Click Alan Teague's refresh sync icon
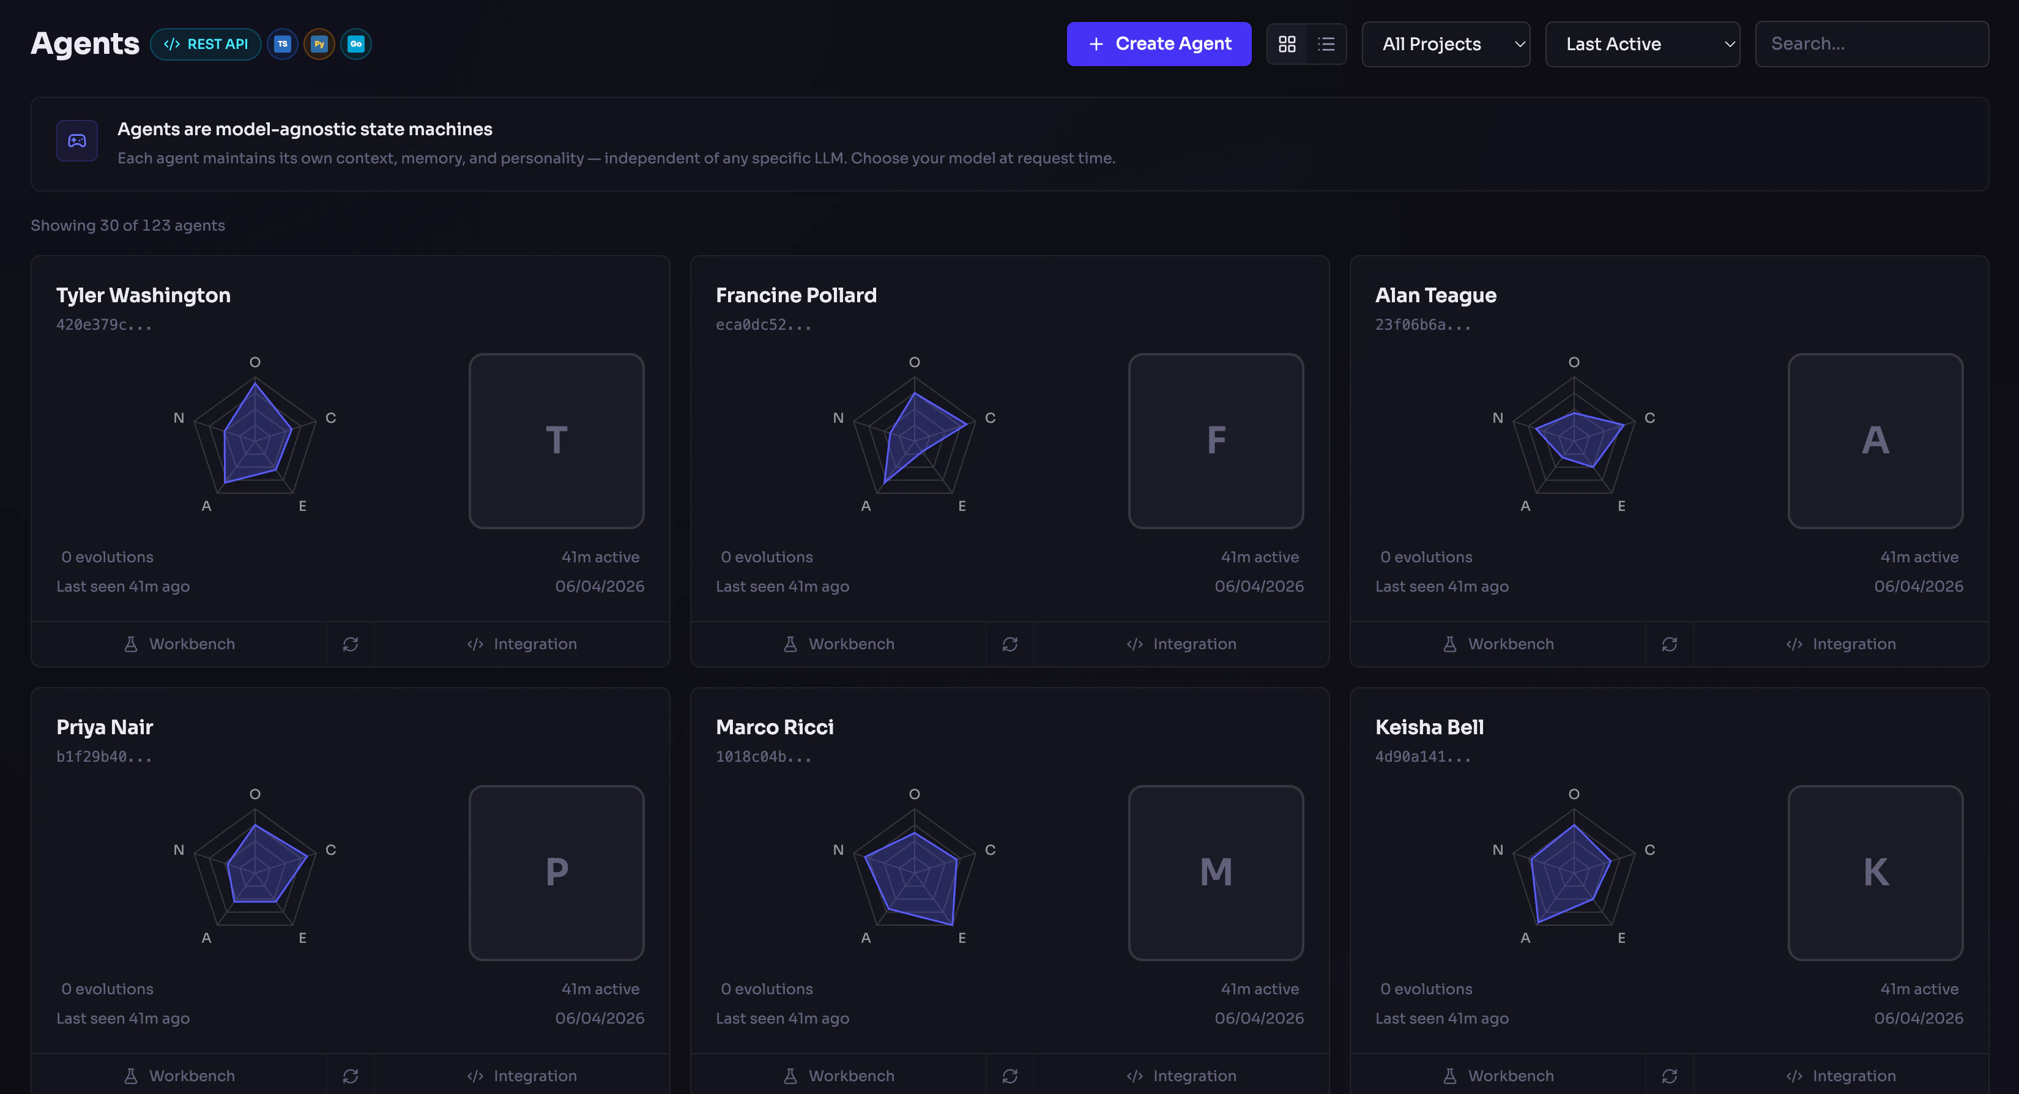This screenshot has width=2019, height=1094. point(1670,644)
